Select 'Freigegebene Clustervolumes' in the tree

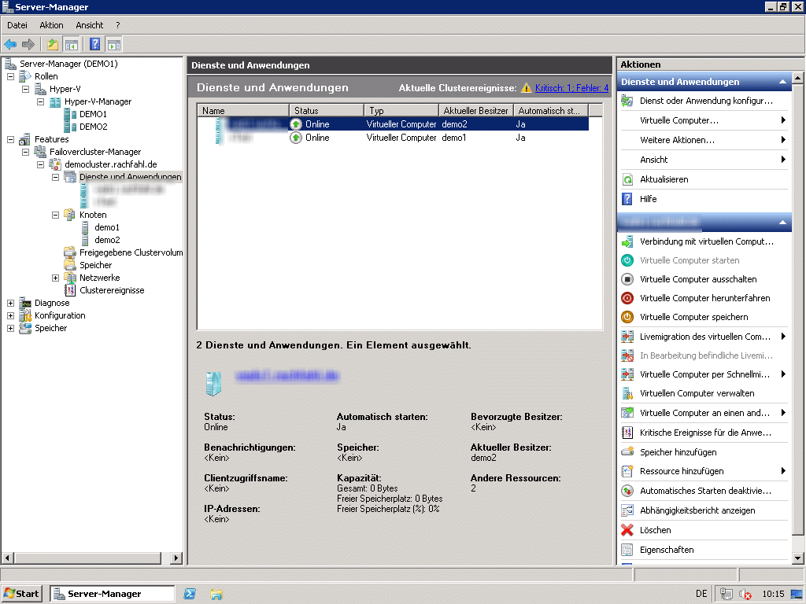pyautogui.click(x=131, y=252)
